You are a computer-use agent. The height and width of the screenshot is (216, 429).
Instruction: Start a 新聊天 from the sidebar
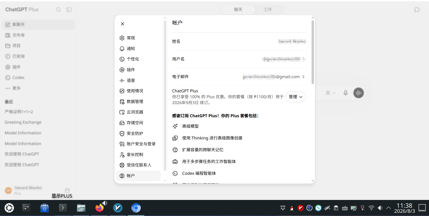(x=38, y=25)
